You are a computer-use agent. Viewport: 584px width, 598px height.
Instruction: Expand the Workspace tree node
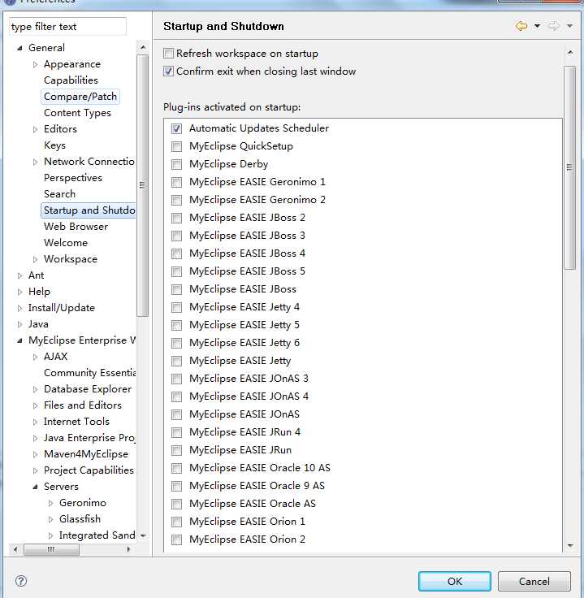click(x=35, y=259)
